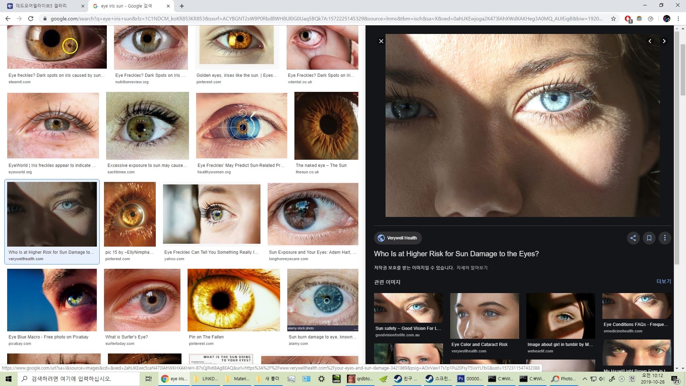Open related 'Image about girl in tumblr'
The height and width of the screenshot is (386, 686).
click(561, 316)
